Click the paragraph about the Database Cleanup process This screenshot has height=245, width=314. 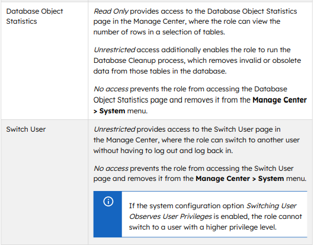tap(197, 61)
